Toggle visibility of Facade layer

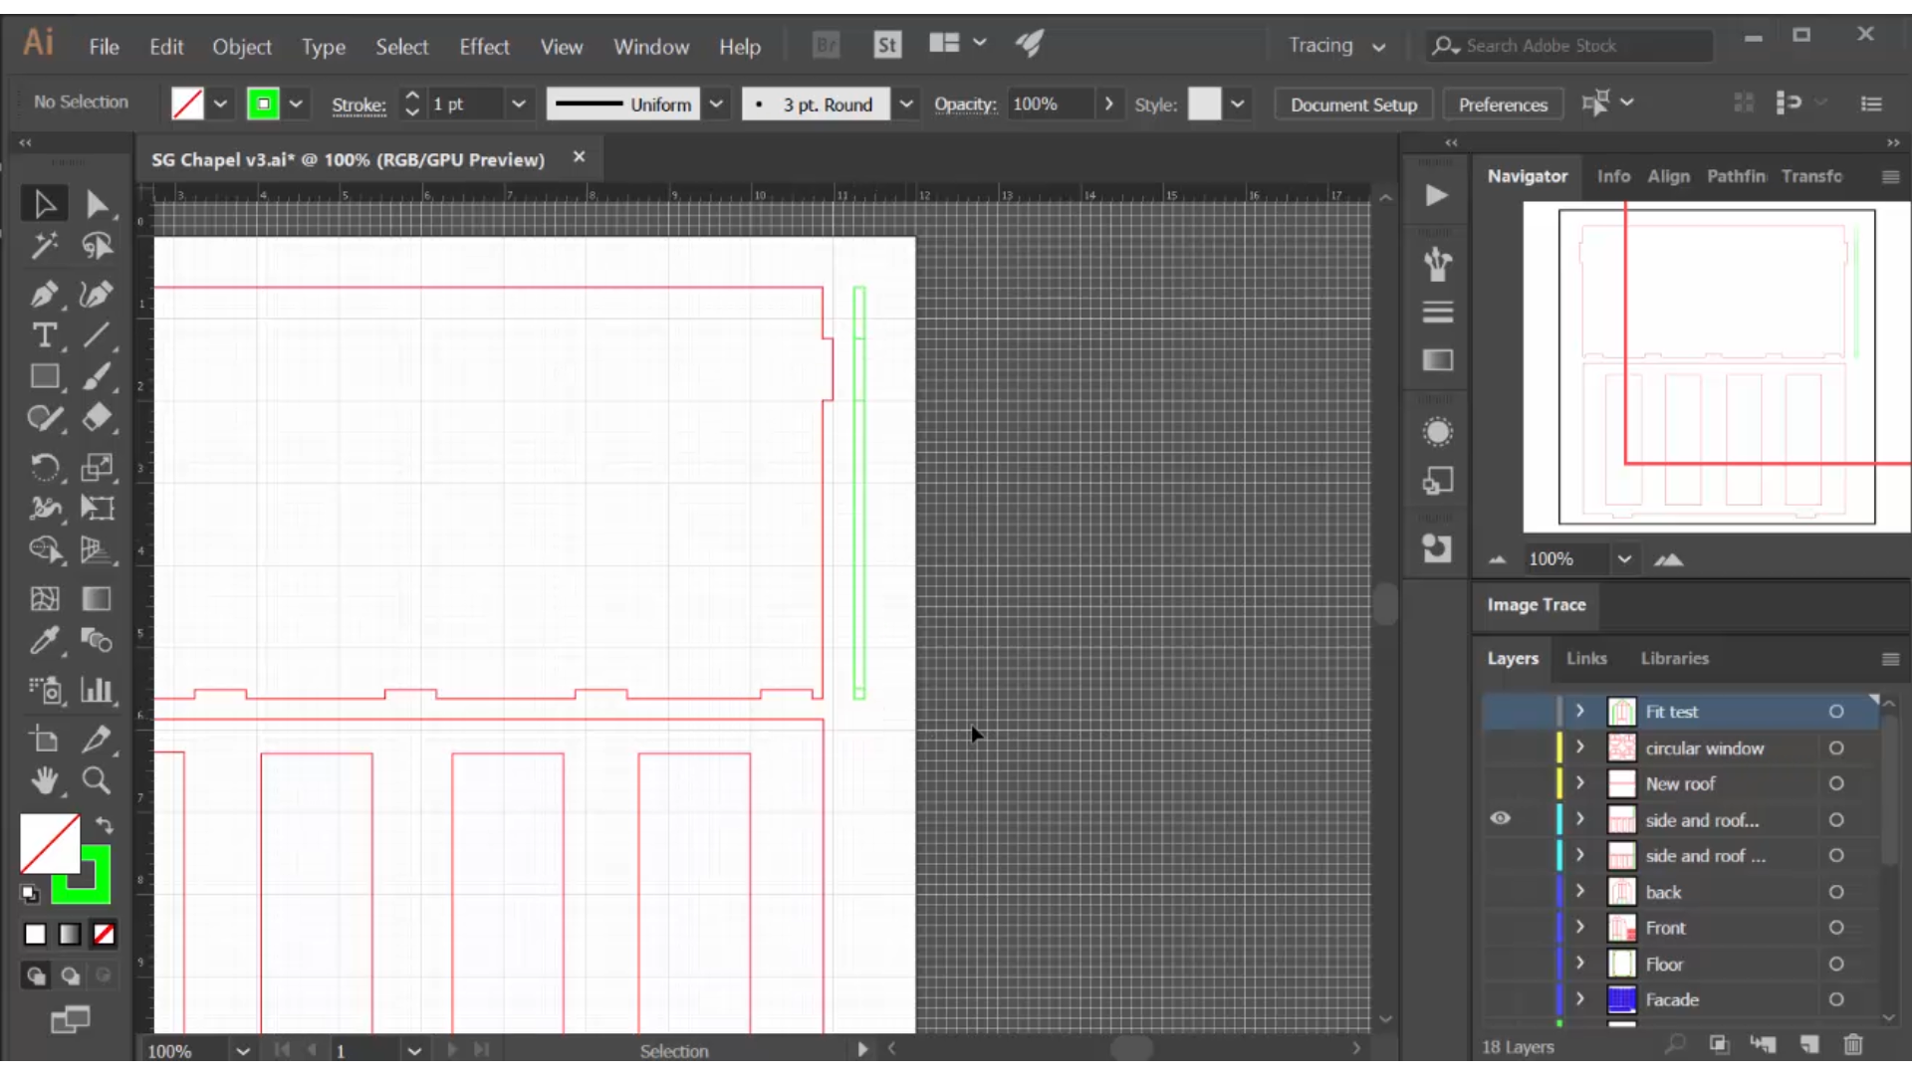pos(1499,999)
